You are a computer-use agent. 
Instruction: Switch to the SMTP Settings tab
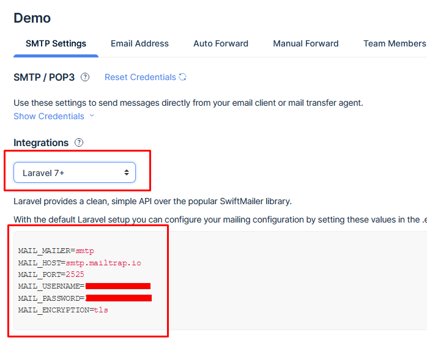coord(56,43)
